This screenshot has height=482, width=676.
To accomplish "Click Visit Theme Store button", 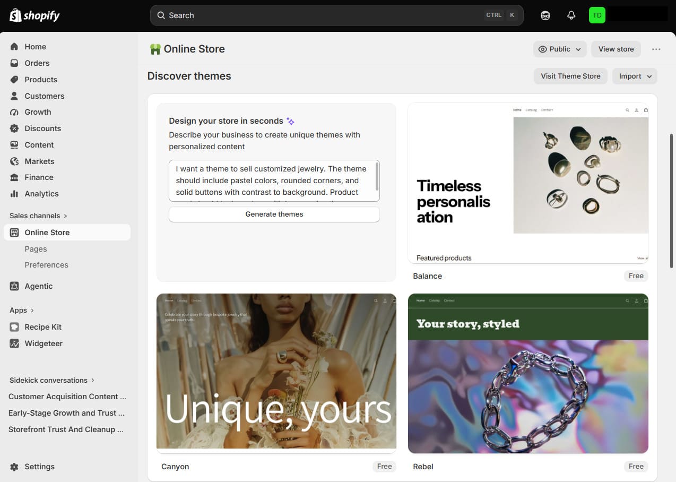I will [x=570, y=76].
